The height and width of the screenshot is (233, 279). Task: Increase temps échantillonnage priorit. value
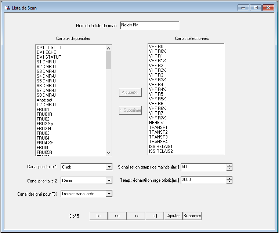pyautogui.click(x=229, y=178)
